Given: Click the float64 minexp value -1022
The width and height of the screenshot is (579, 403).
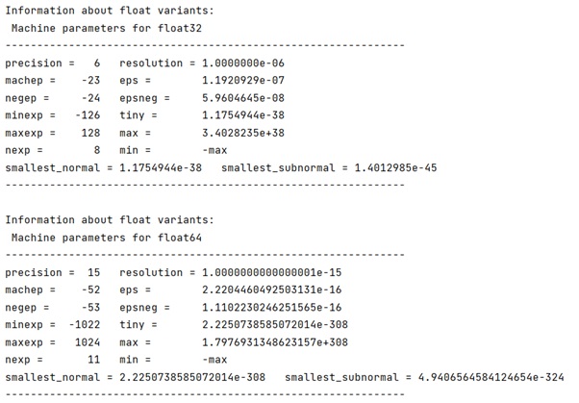Looking at the screenshot, I should [x=85, y=324].
